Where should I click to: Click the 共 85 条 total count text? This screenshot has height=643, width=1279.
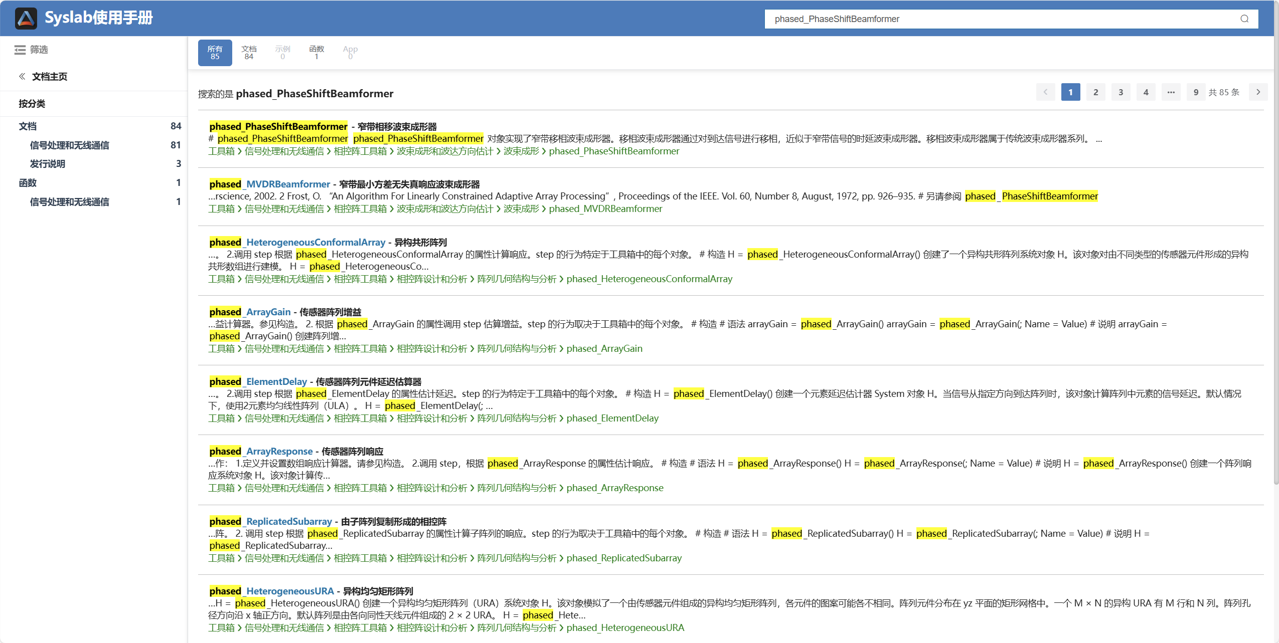pyautogui.click(x=1224, y=92)
